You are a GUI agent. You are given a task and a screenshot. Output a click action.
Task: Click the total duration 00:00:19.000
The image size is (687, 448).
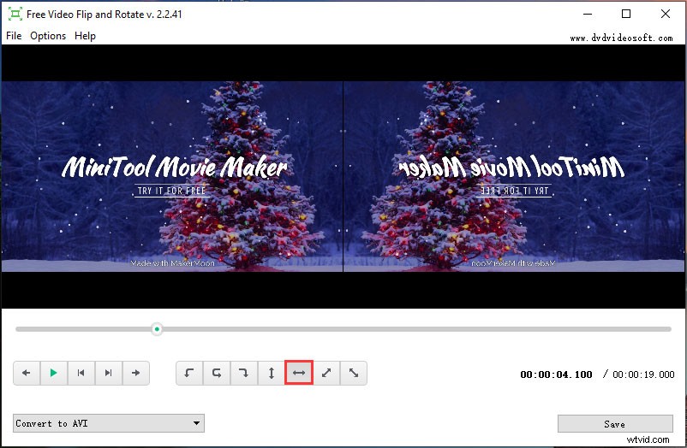pos(643,374)
